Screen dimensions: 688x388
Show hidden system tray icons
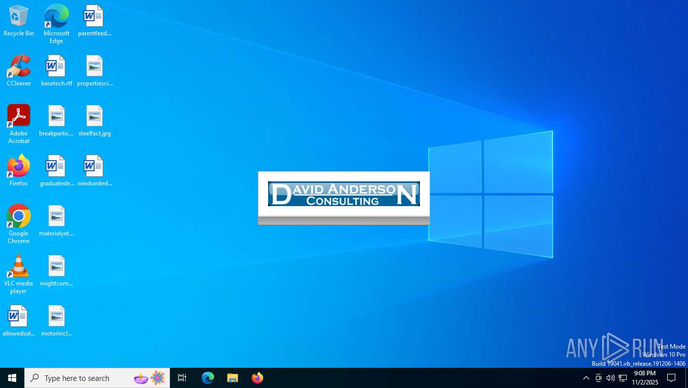[x=586, y=378]
